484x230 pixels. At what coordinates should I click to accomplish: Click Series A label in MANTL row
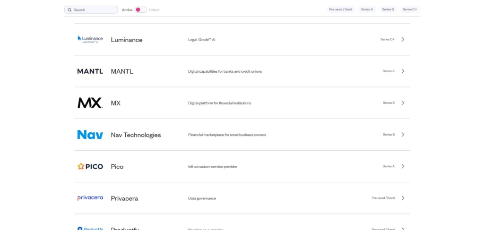coord(389,71)
